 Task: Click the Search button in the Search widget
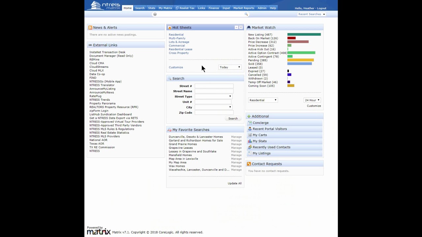[233, 118]
